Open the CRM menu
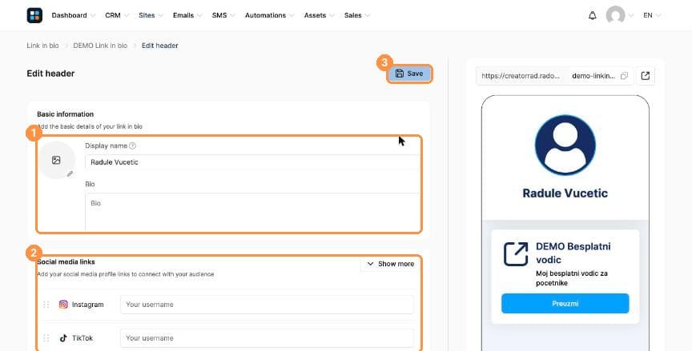The width and height of the screenshot is (692, 351). [116, 15]
